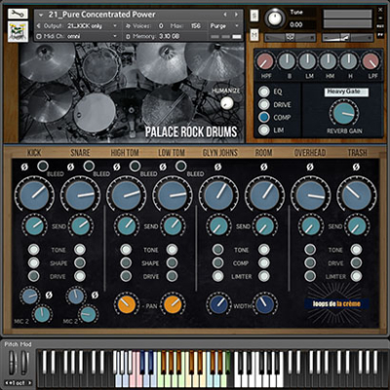Close the instrument with the X button
Viewport: 390px width, 390px height.
coord(380,10)
